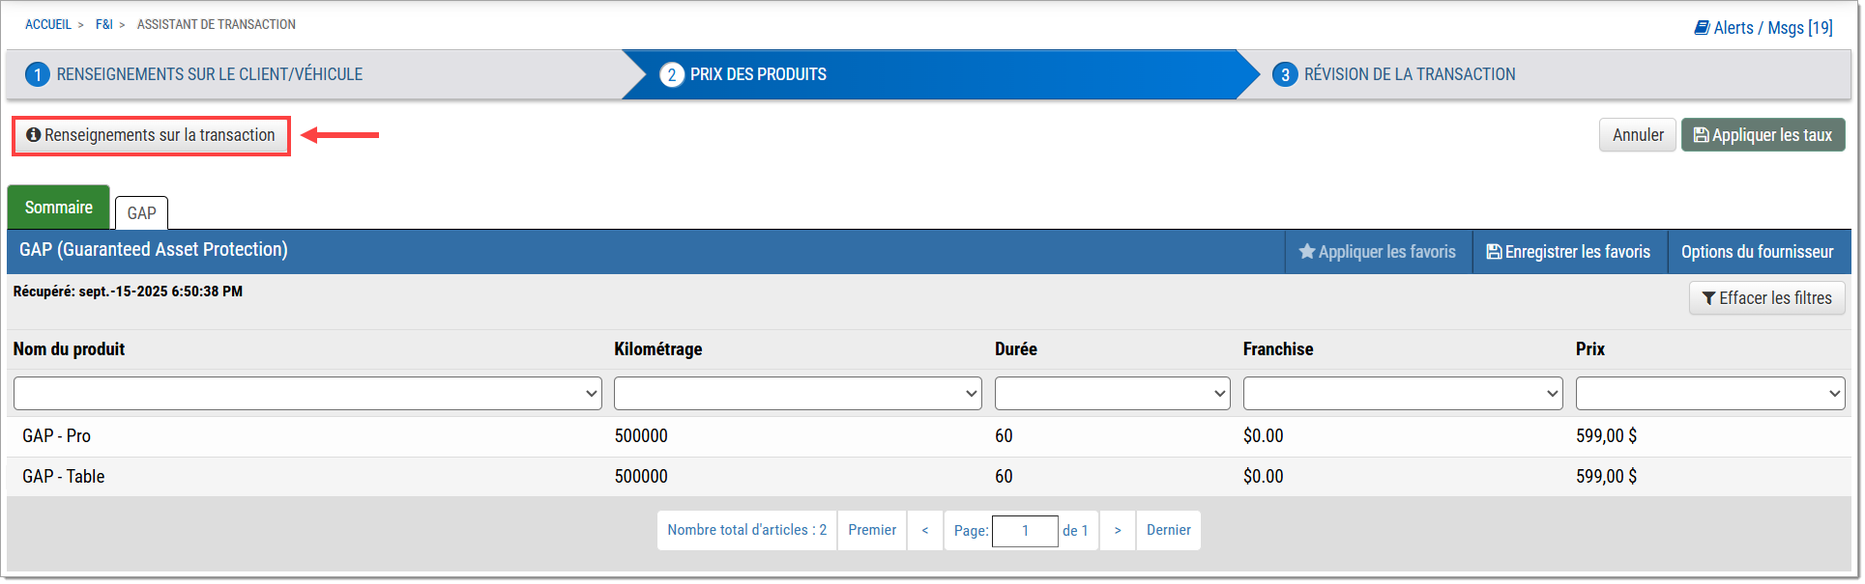Open Options du fournisseur
1865x584 pixels.
pos(1757,252)
